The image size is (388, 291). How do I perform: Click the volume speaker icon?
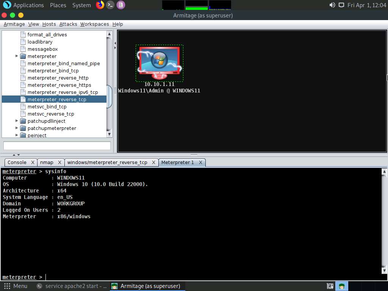click(332, 5)
